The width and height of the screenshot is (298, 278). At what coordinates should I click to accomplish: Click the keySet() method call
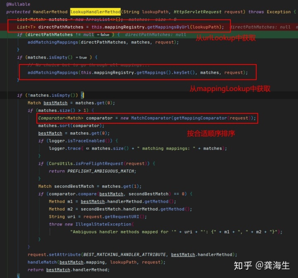pyautogui.click(x=184, y=72)
